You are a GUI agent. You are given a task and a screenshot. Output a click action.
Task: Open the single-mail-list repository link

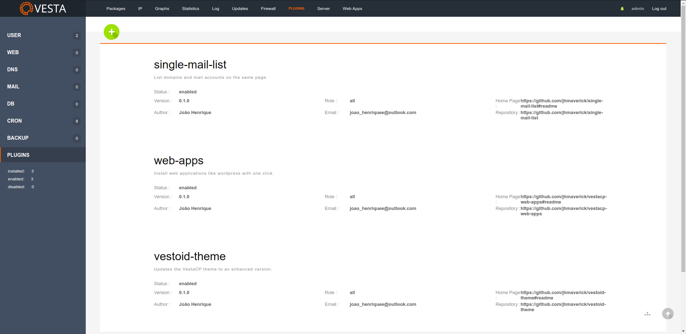(562, 115)
